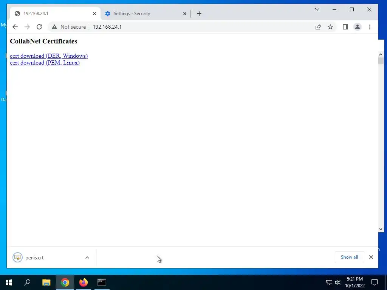Open the Windows notification center

point(375,282)
